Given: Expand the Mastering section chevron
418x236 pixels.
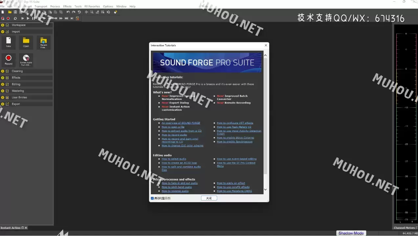Looking at the screenshot, I should coord(3,91).
